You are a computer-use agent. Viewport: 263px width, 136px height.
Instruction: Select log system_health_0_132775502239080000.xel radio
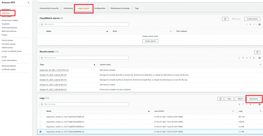pyautogui.click(x=41, y=132)
